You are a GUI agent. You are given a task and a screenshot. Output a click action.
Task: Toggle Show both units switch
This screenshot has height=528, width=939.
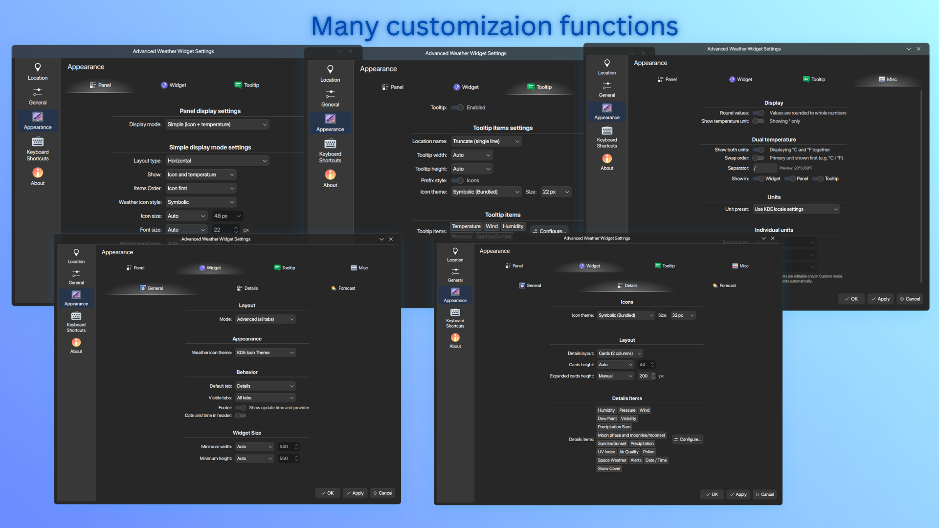coord(759,150)
